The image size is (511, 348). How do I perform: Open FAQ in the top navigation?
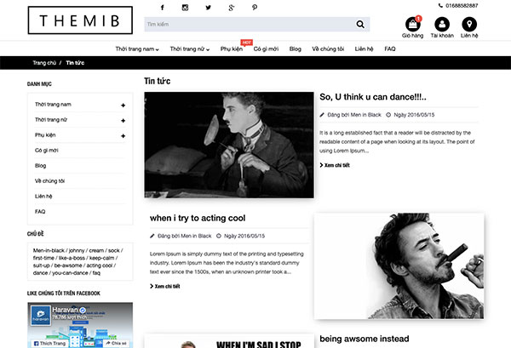[390, 49]
